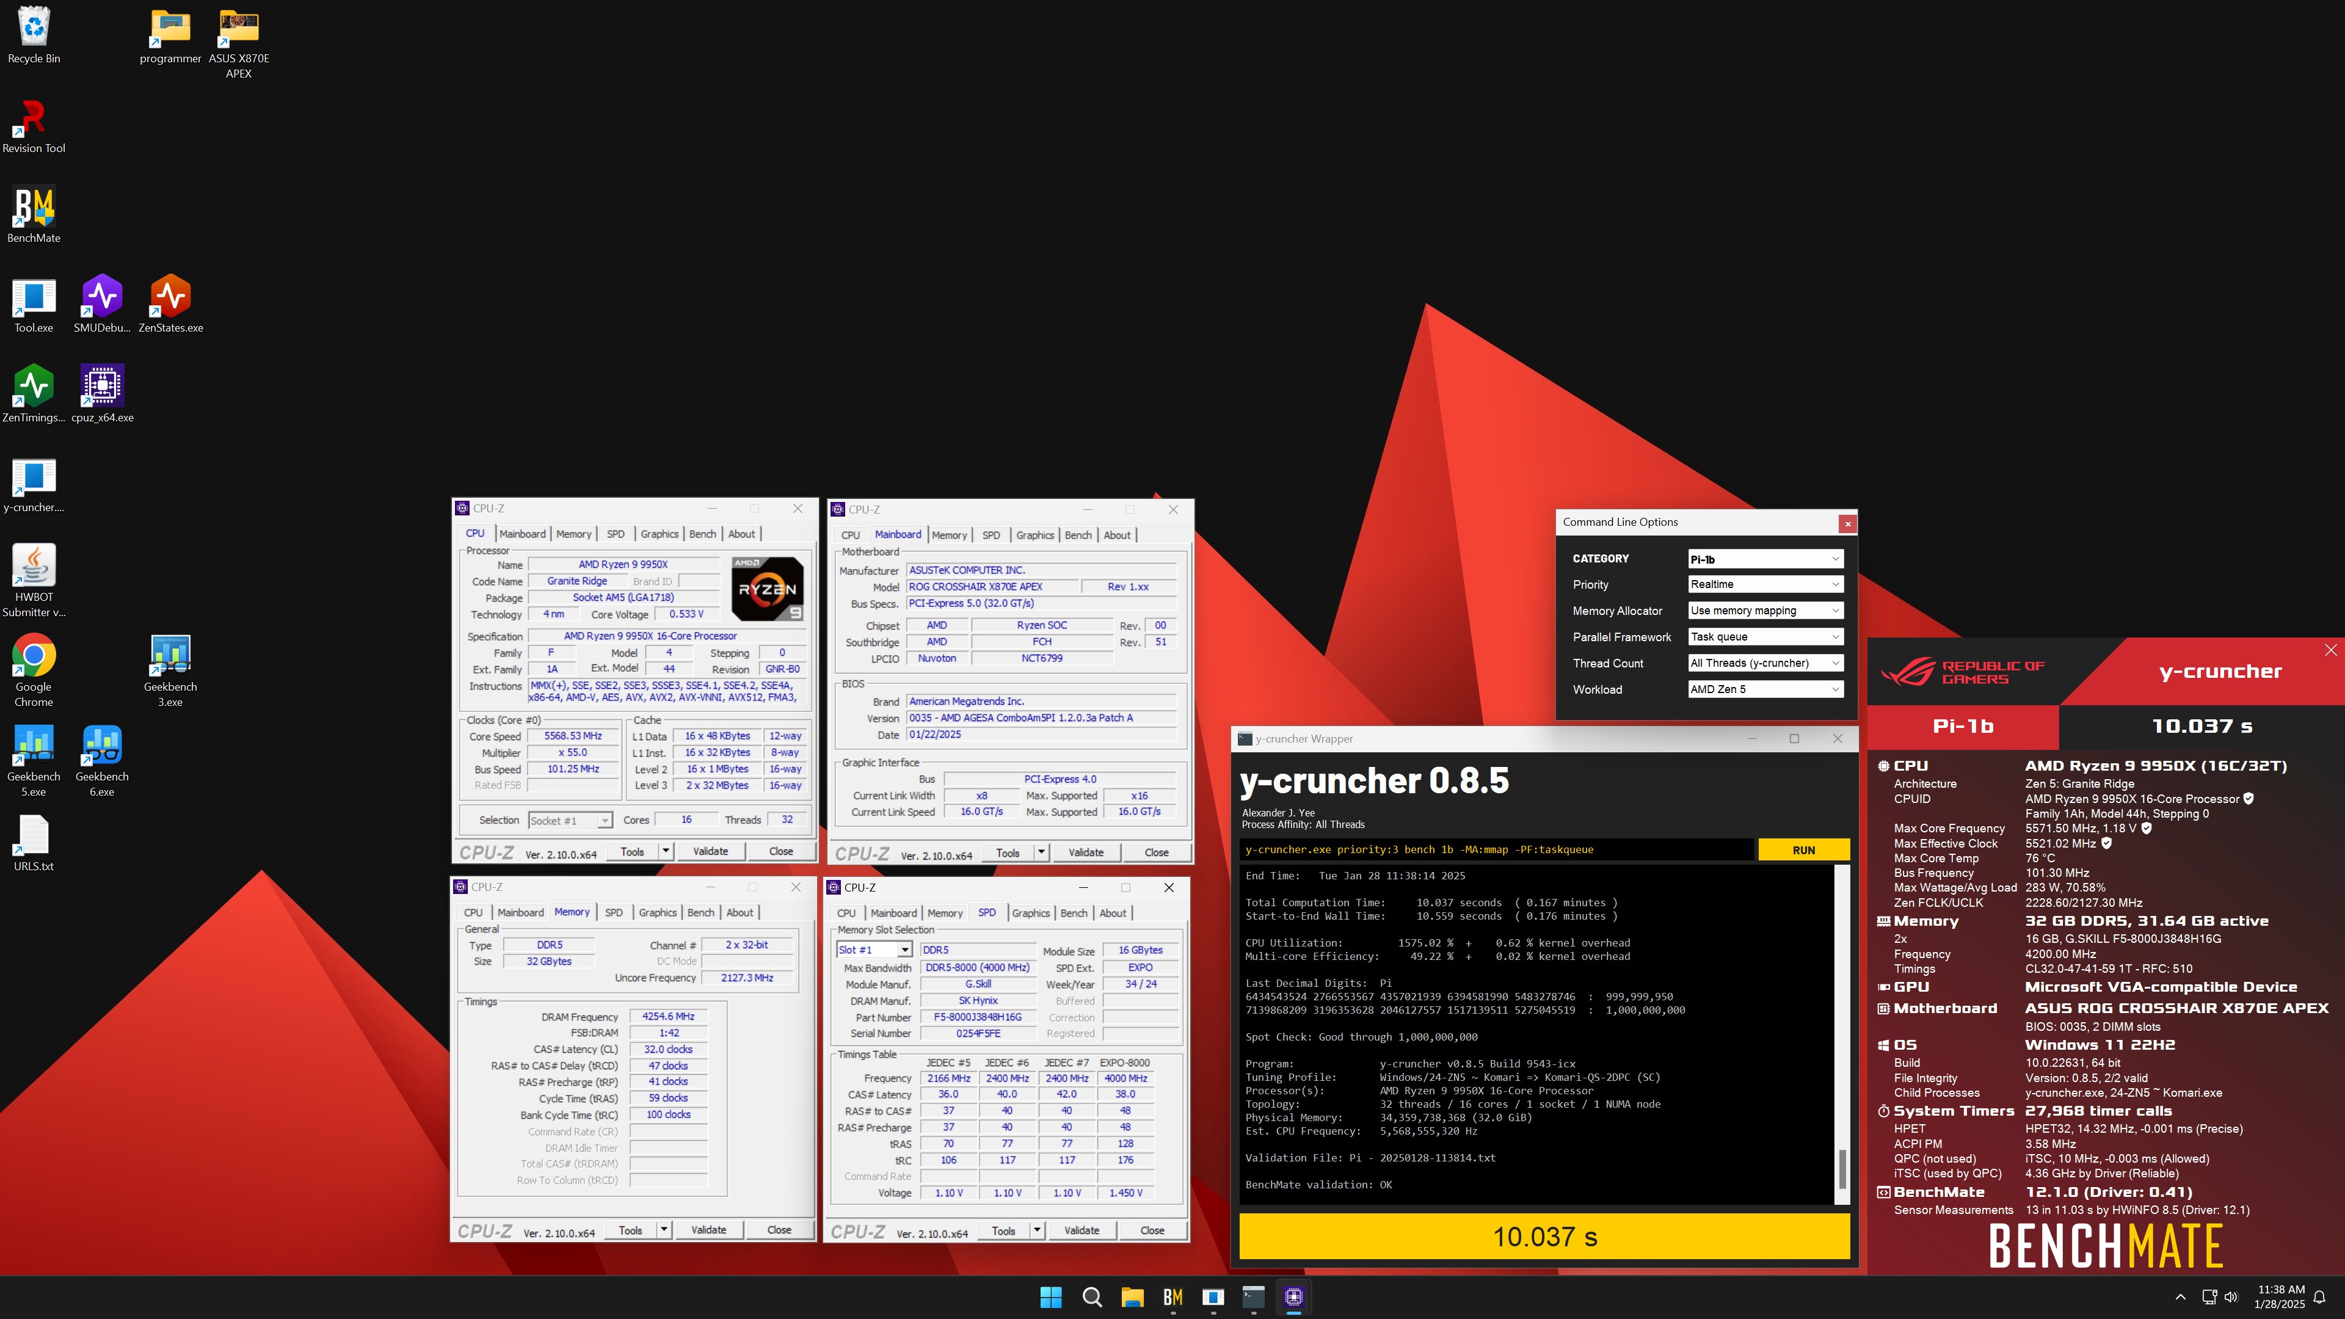Launch Geekbench 3.exe icon
Viewport: 2345px width, 1319px height.
(x=170, y=671)
